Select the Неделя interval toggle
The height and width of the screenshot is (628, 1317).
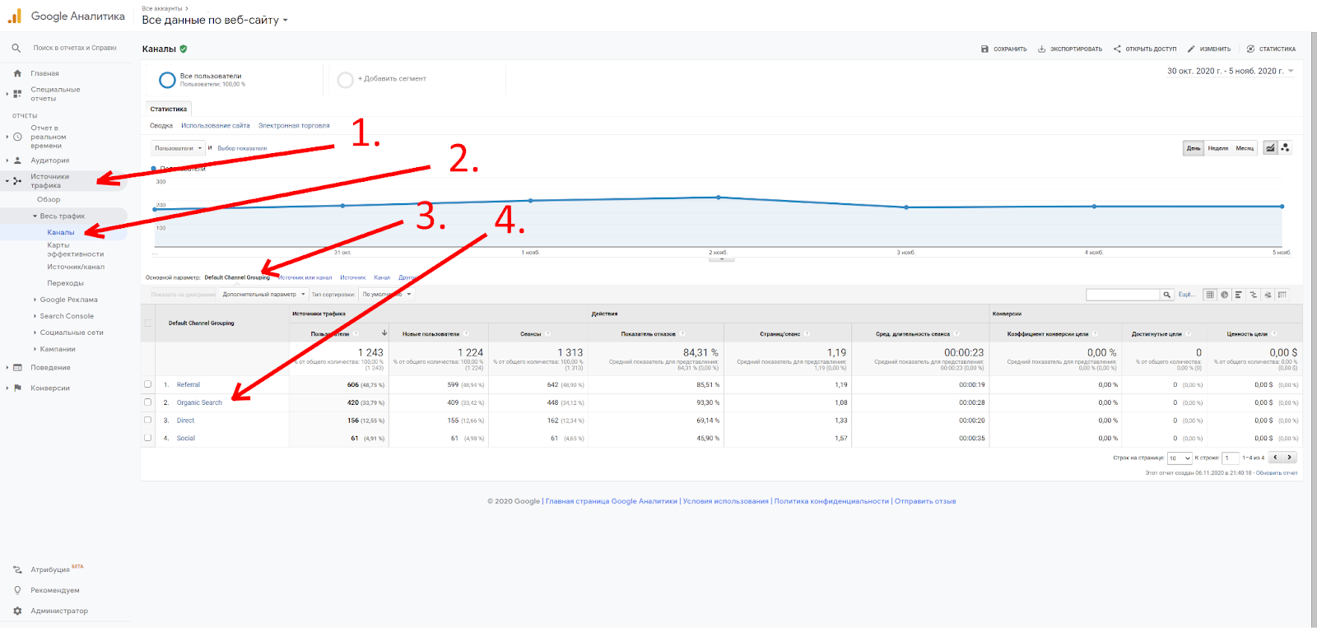tap(1218, 148)
